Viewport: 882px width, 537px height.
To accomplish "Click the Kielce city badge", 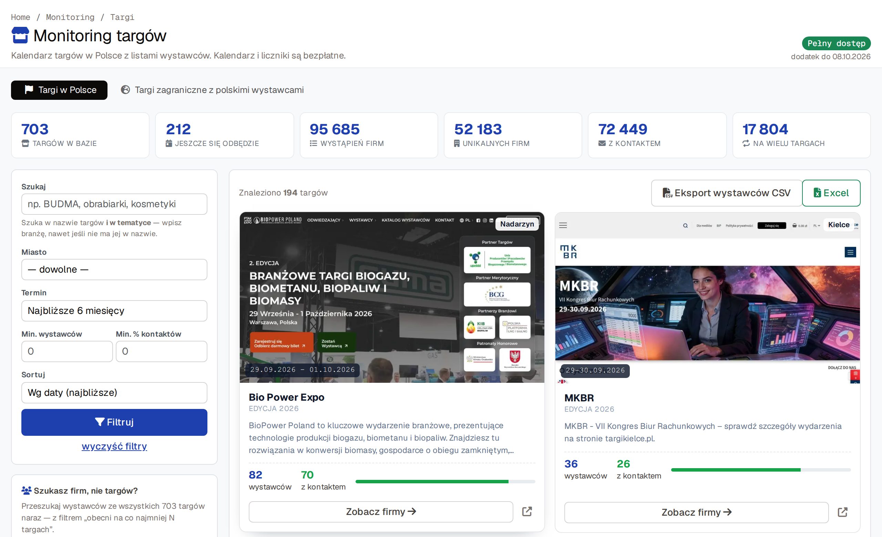I will [839, 224].
